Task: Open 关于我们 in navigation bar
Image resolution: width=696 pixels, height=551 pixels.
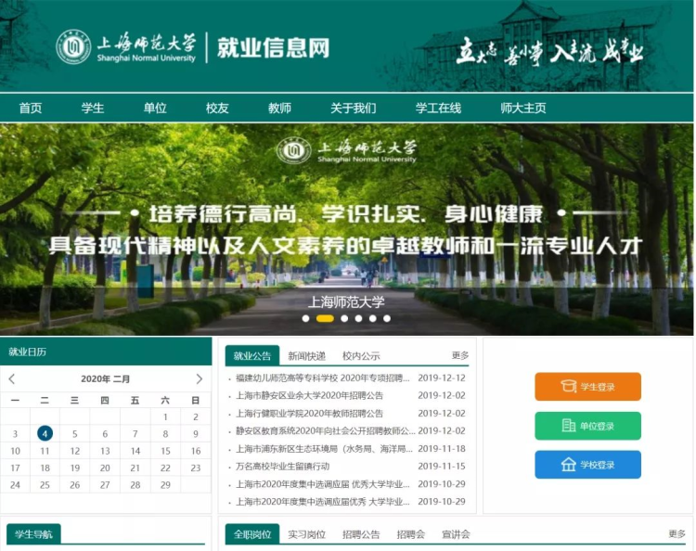Action: [x=354, y=108]
